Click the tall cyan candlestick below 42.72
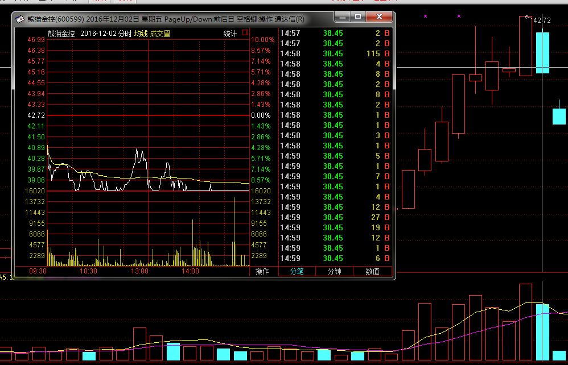This screenshot has width=568, height=365. (542, 52)
